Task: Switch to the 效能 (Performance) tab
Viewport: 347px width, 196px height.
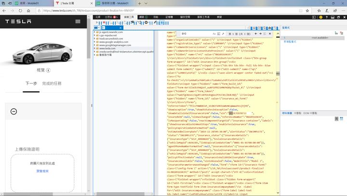Action: click(x=156, y=17)
